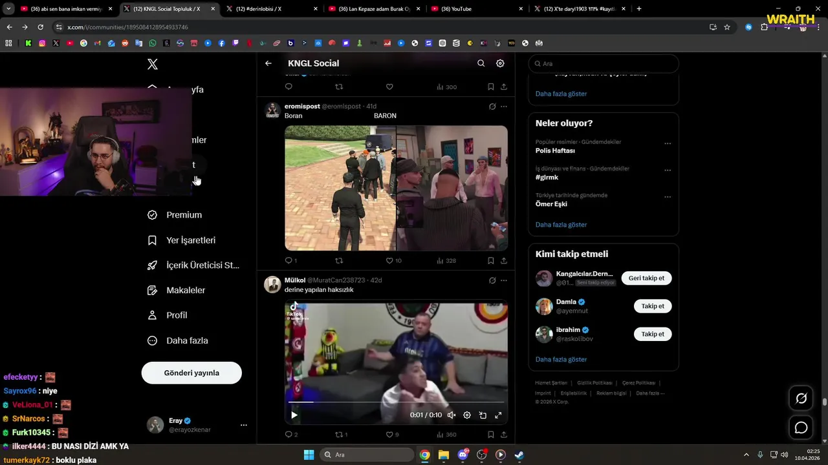Image resolution: width=828 pixels, height=465 pixels.
Task: Repost the Mülkol post
Action: point(339,435)
